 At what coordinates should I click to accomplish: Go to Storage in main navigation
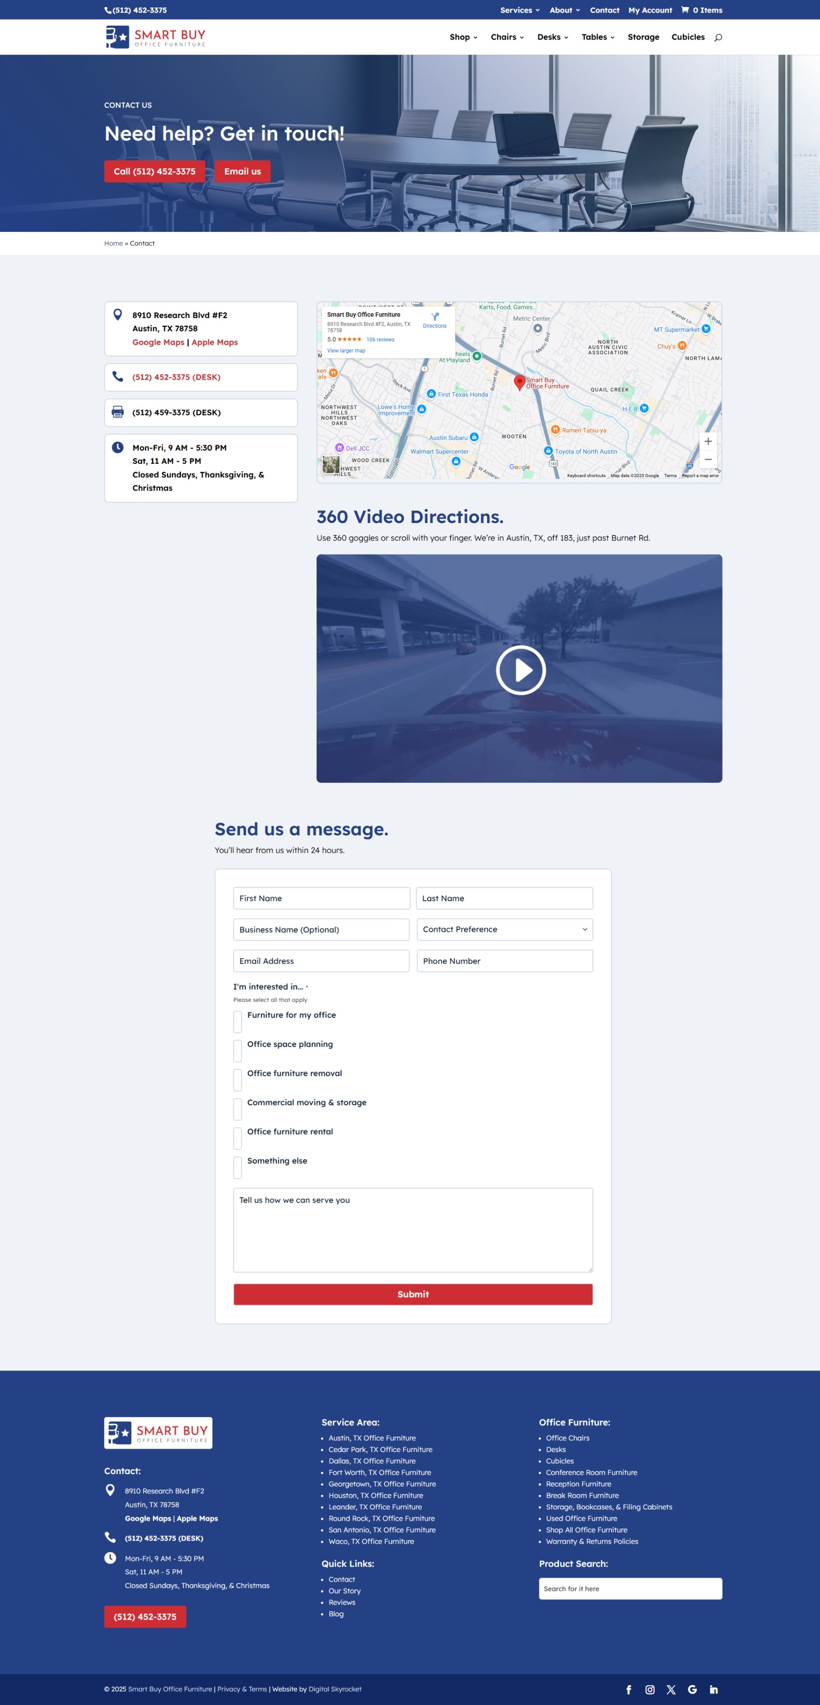pyautogui.click(x=643, y=37)
